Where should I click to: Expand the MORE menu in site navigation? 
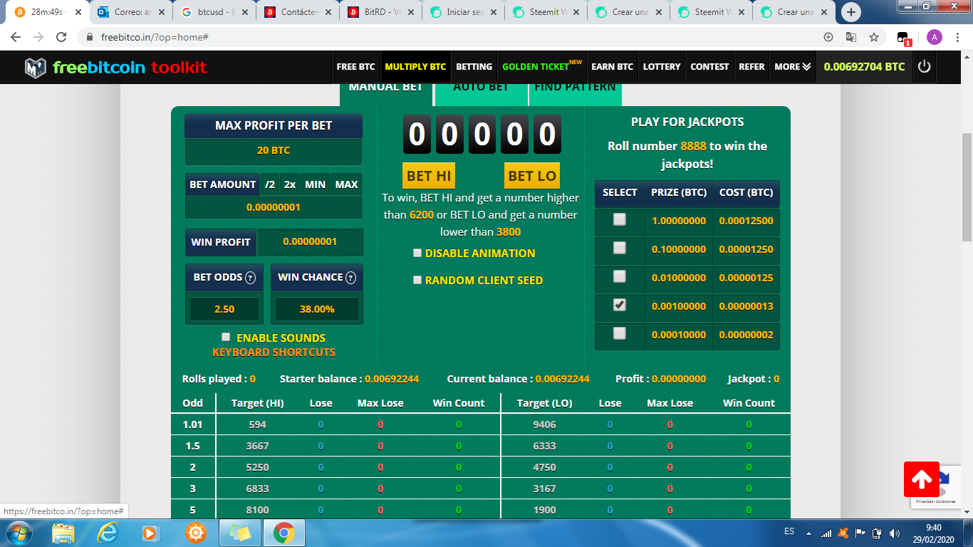(793, 67)
